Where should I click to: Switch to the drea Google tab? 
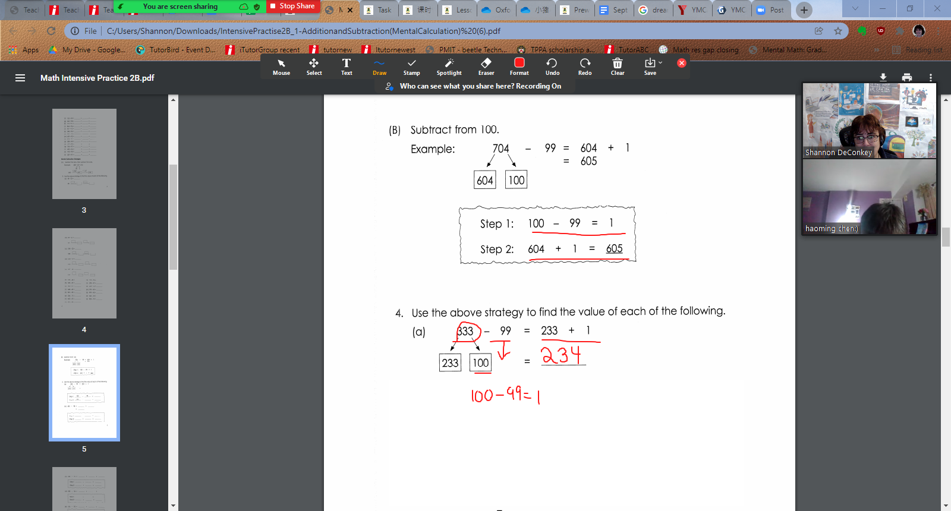[x=653, y=10]
